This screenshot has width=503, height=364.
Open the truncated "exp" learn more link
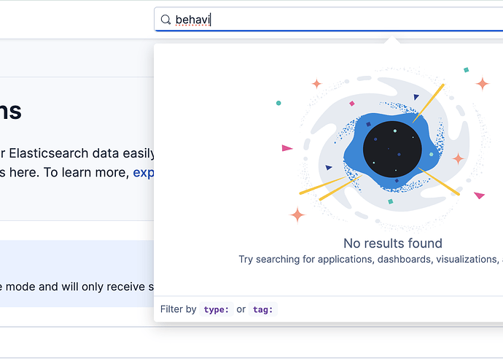[143, 173]
